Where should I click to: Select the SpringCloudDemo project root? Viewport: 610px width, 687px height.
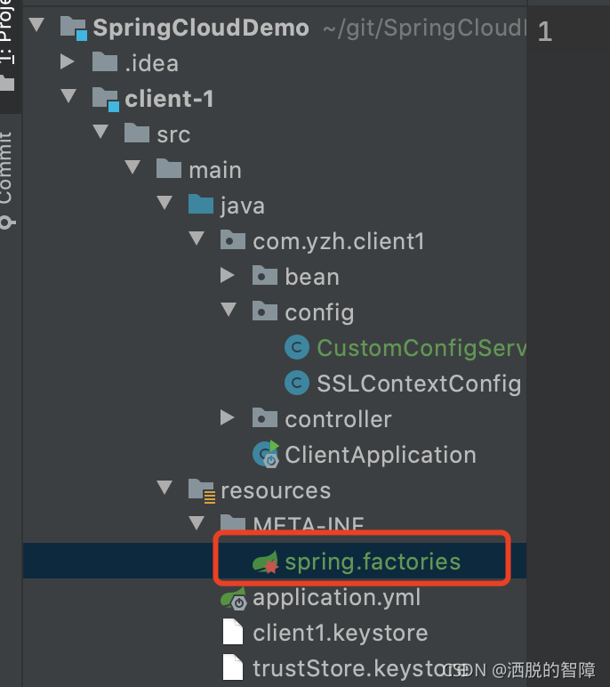click(x=201, y=28)
